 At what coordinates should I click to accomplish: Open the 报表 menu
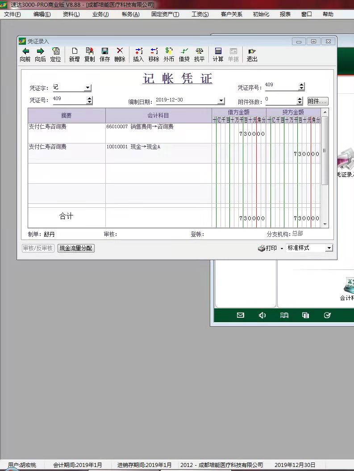point(285,14)
